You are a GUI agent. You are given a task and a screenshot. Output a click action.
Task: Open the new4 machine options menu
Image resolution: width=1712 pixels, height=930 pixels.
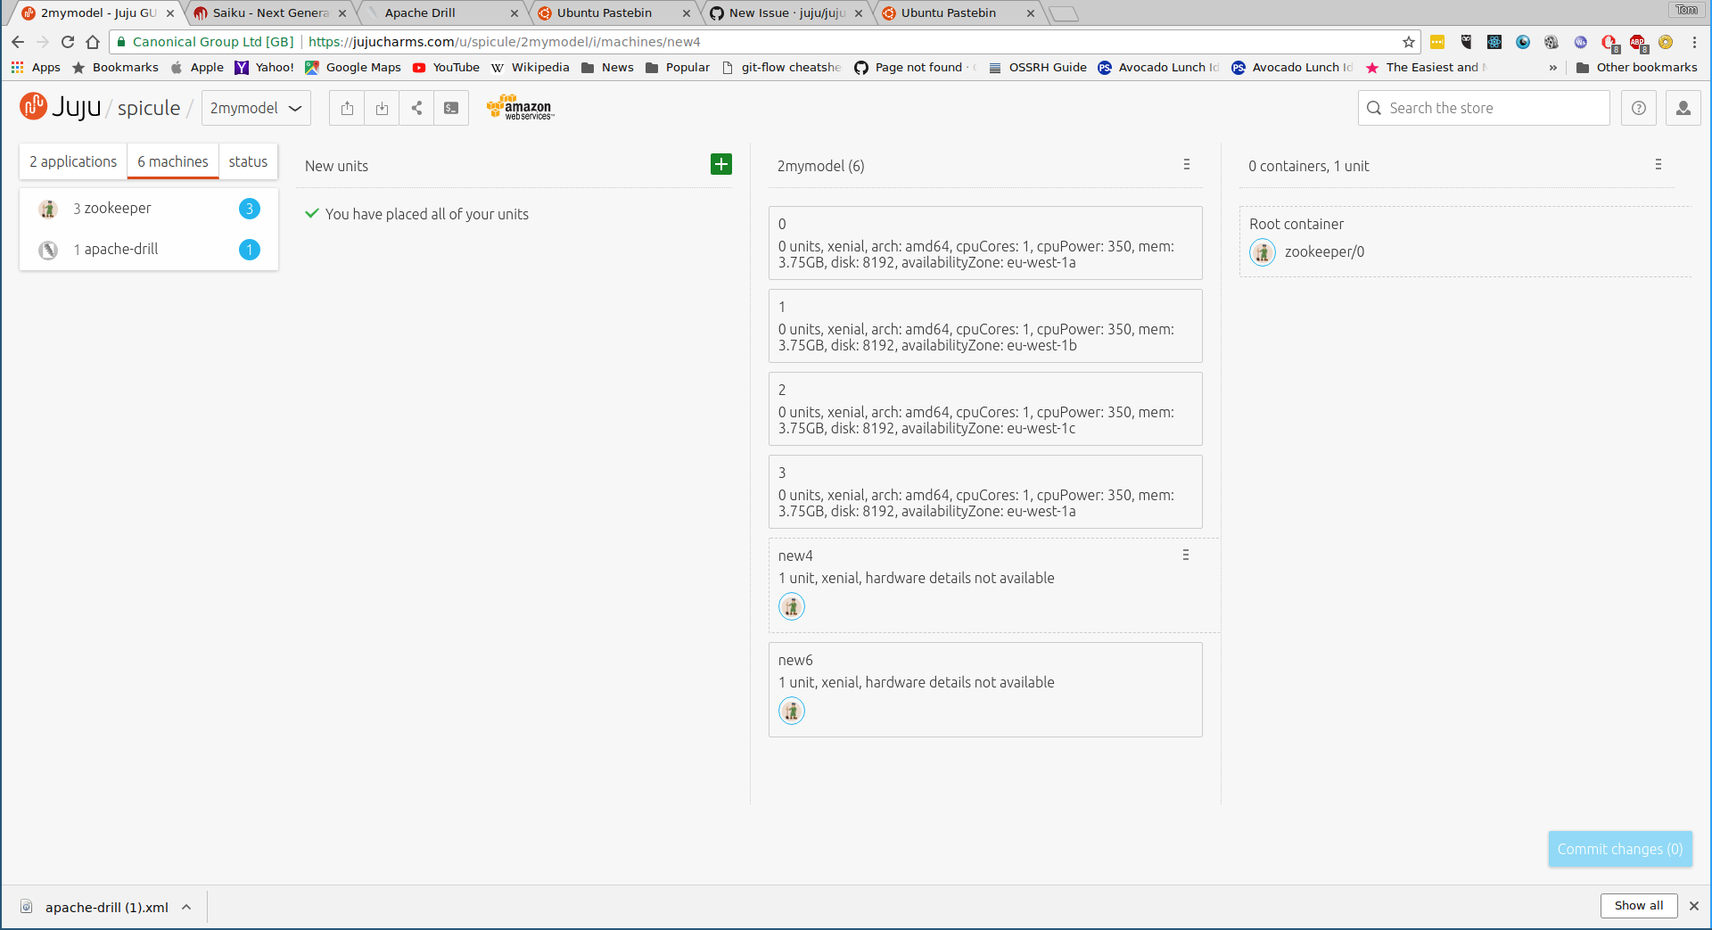(1186, 556)
